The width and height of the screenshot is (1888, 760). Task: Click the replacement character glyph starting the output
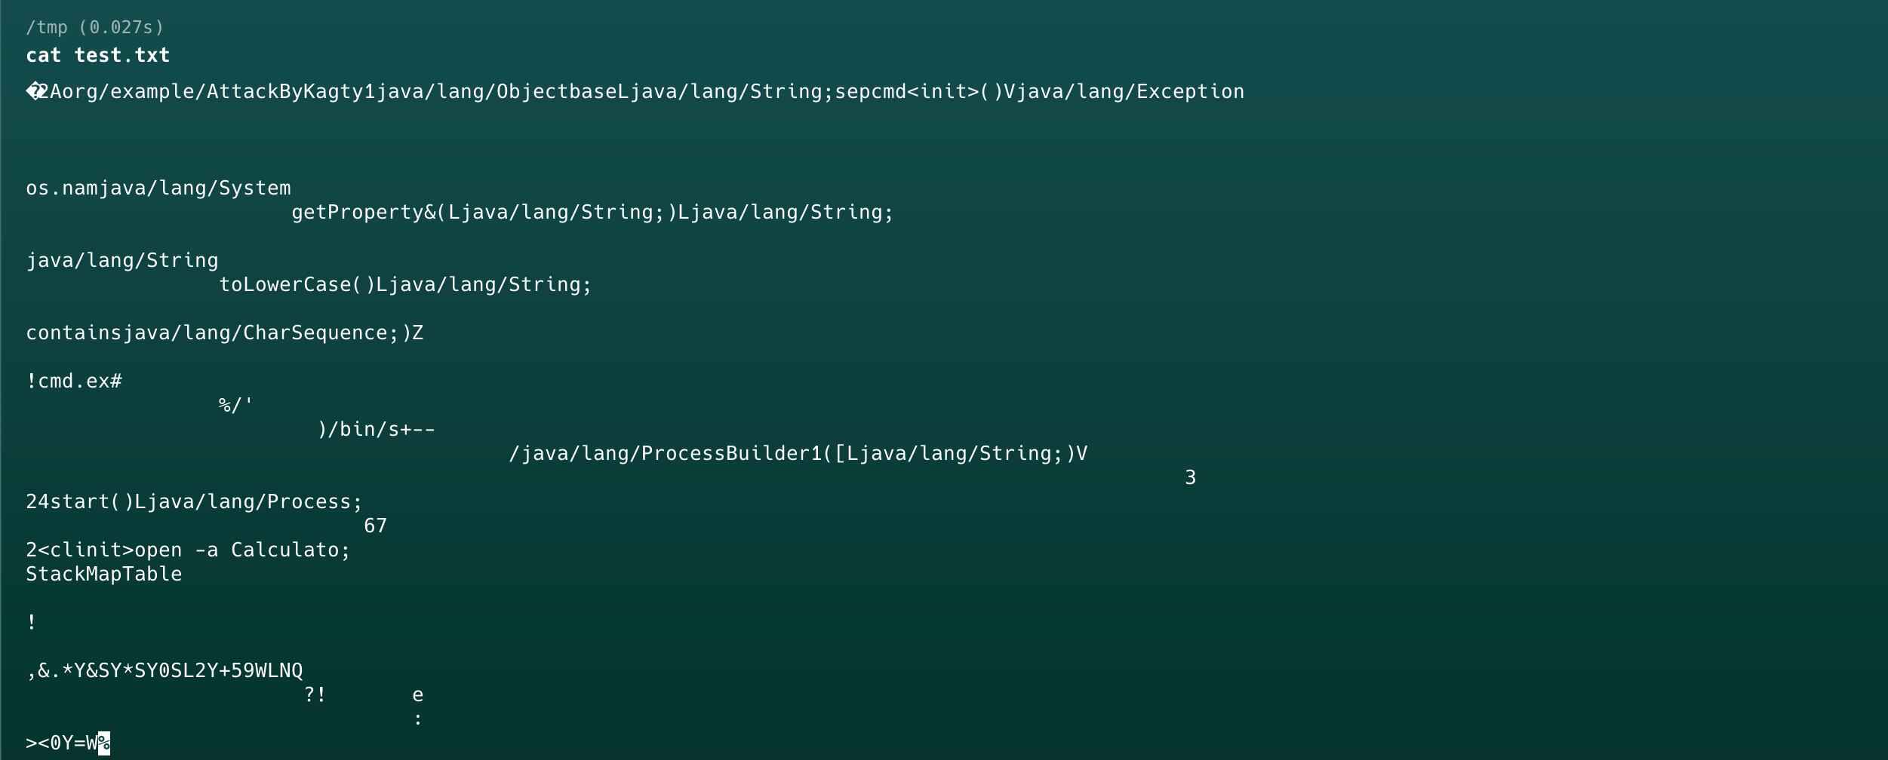(x=34, y=92)
